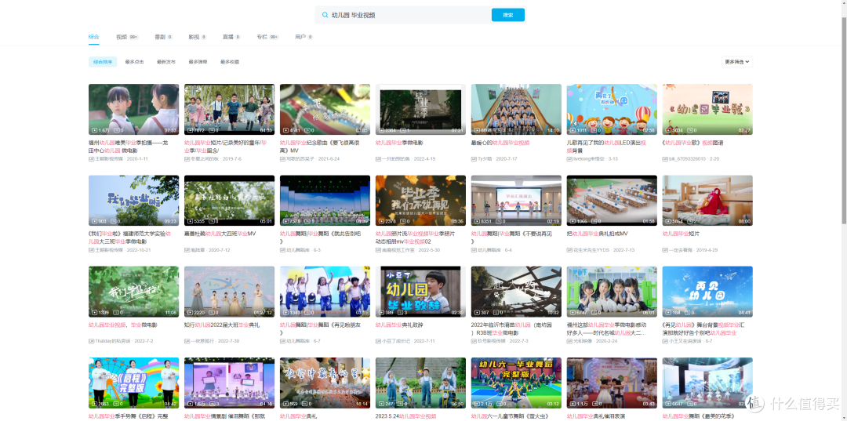This screenshot has height=421, width=847.
Task: Open the 知行幼儿园2022届大班毕业典礼 title
Action: pos(222,325)
